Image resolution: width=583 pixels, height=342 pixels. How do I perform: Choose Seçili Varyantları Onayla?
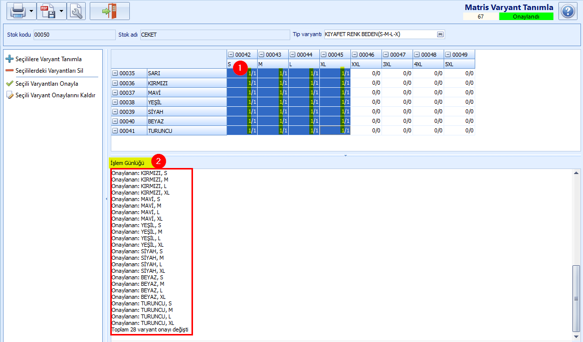click(47, 84)
